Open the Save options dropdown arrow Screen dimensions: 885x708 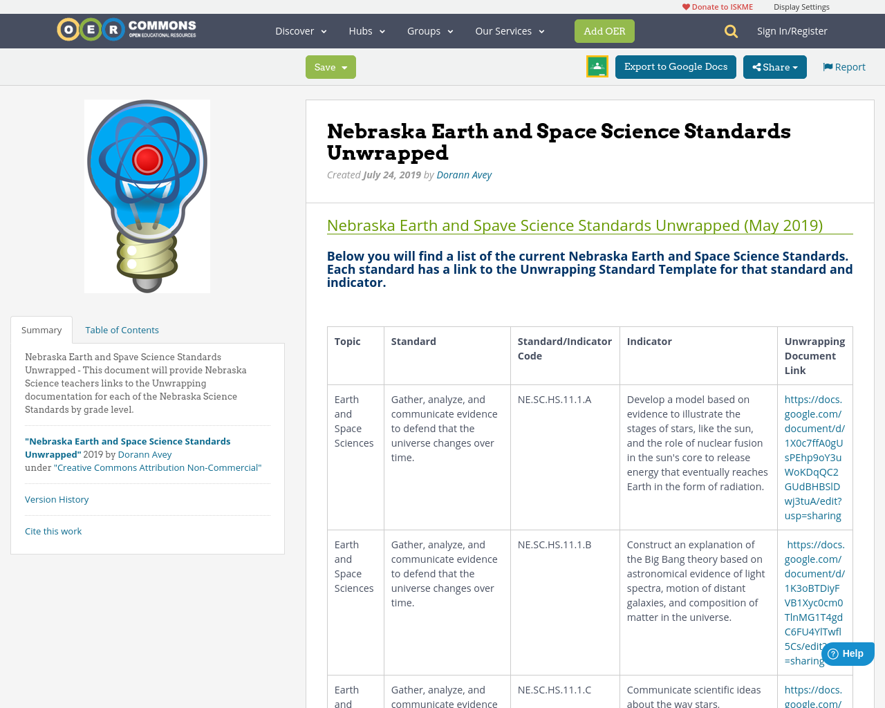pos(343,67)
